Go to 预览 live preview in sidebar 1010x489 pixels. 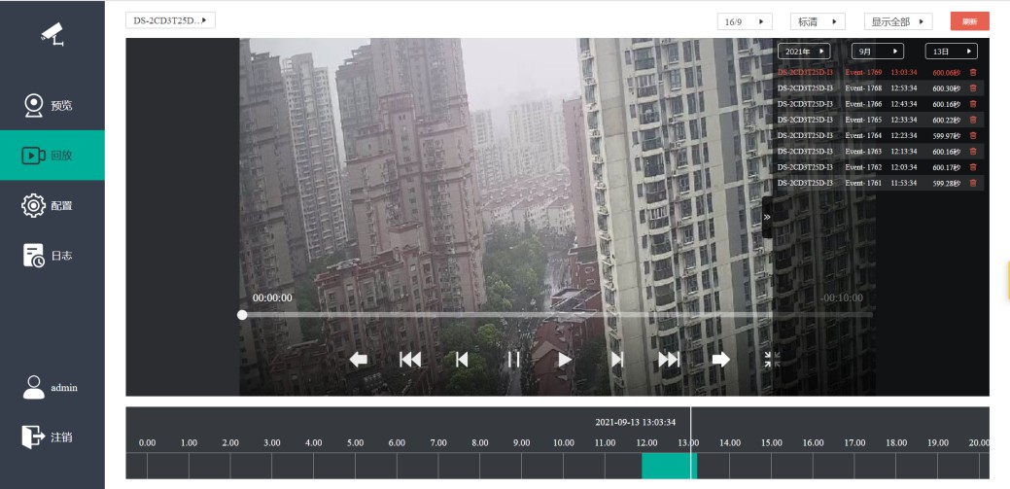[x=52, y=105]
